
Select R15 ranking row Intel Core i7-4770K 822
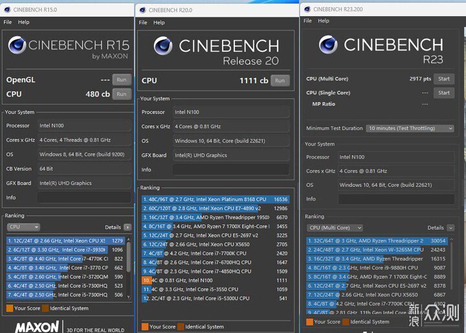[x=65, y=259]
